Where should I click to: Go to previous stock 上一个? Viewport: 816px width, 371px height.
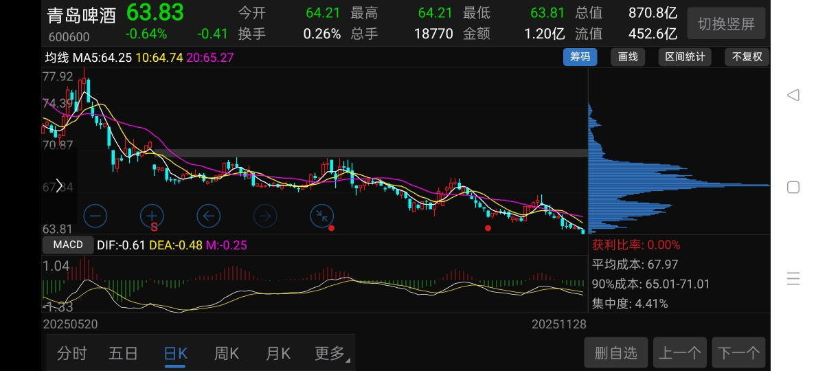tap(679, 353)
